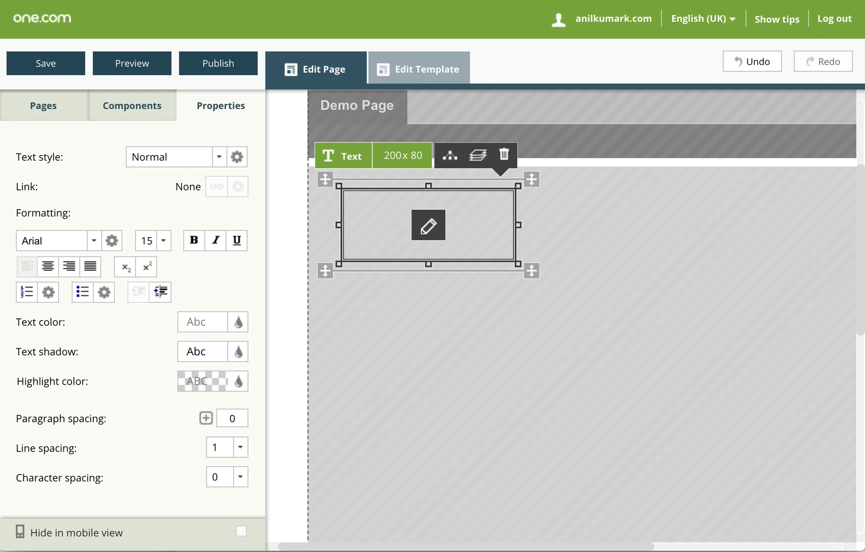Click the anilkumark.com account name
Image resolution: width=865 pixels, height=552 pixels.
click(614, 18)
